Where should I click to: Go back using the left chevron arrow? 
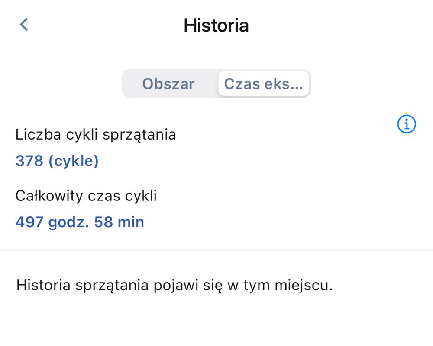coord(24,25)
